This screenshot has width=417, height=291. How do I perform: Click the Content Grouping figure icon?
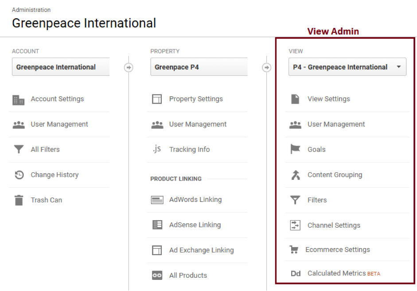click(296, 175)
